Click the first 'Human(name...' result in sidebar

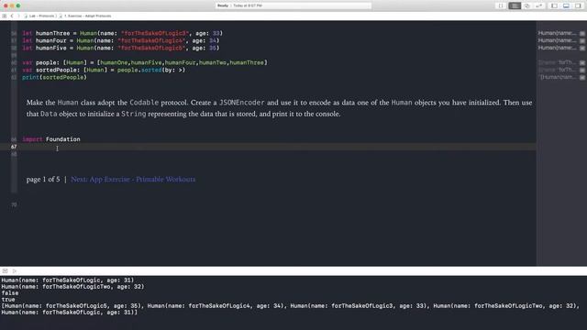tap(557, 33)
